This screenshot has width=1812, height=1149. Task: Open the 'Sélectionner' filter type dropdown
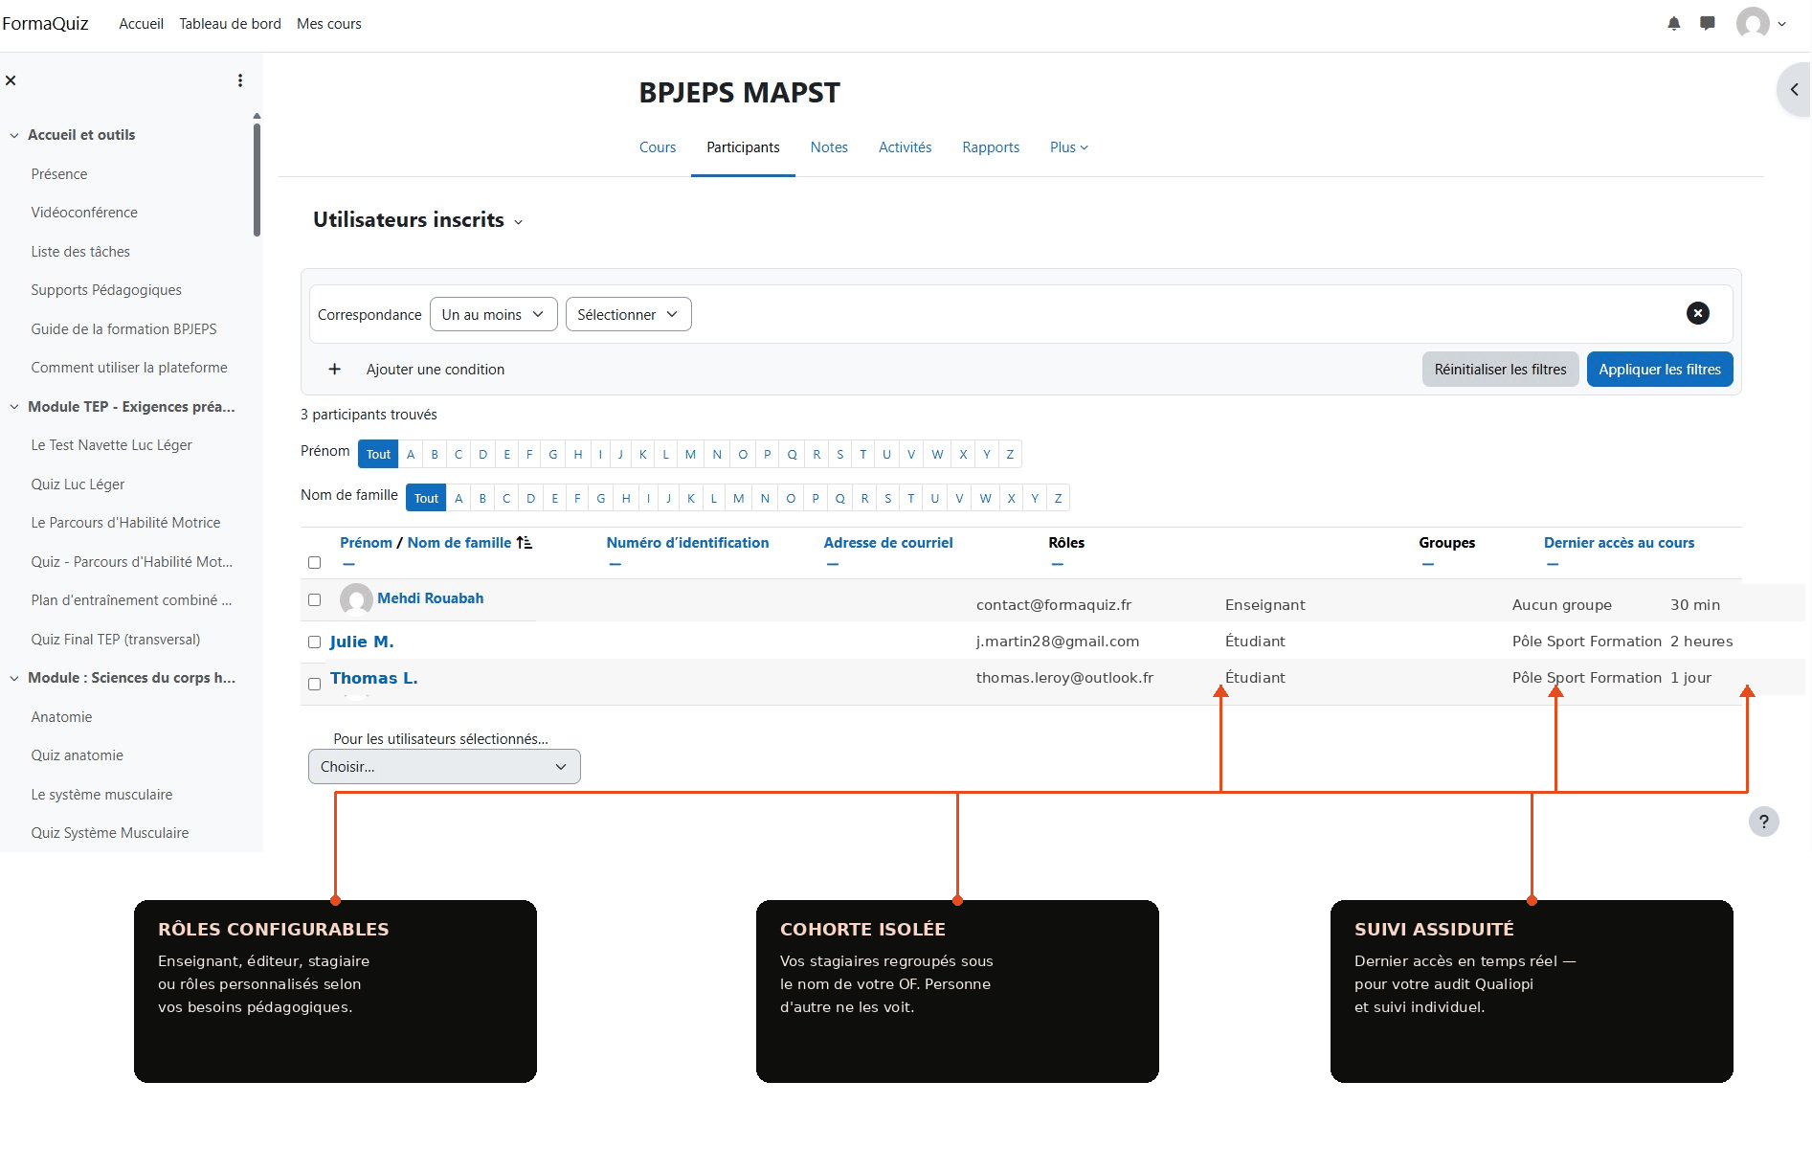pos(628,314)
